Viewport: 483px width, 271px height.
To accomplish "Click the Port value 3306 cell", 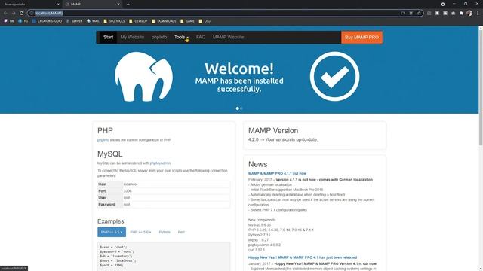I will (x=176, y=191).
